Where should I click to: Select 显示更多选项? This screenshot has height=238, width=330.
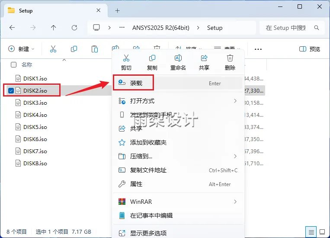[x=178, y=233]
